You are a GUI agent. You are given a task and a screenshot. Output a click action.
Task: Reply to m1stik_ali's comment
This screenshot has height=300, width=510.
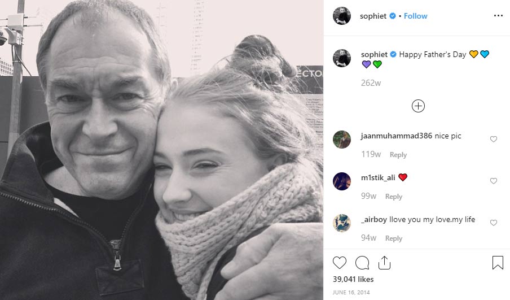(x=393, y=197)
